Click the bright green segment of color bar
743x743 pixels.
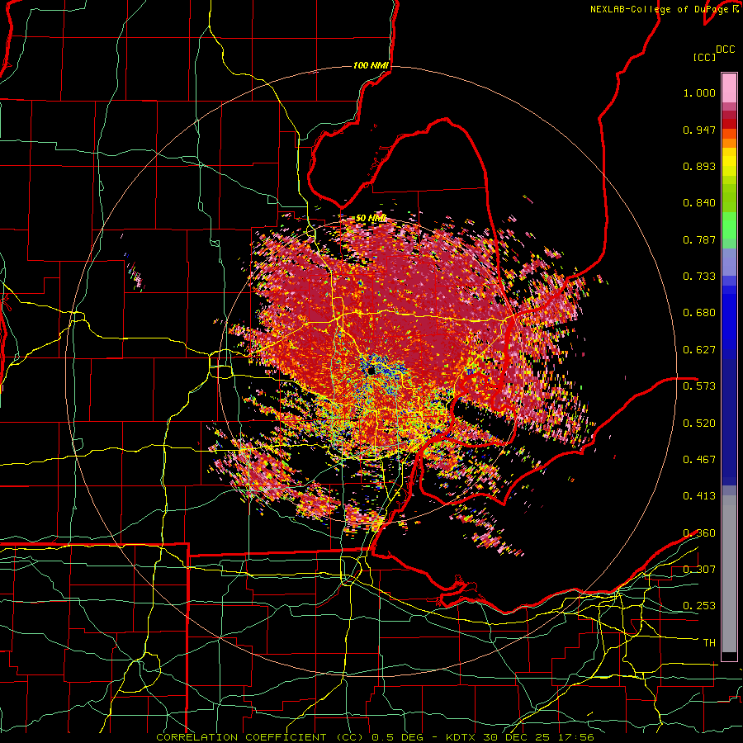729,225
